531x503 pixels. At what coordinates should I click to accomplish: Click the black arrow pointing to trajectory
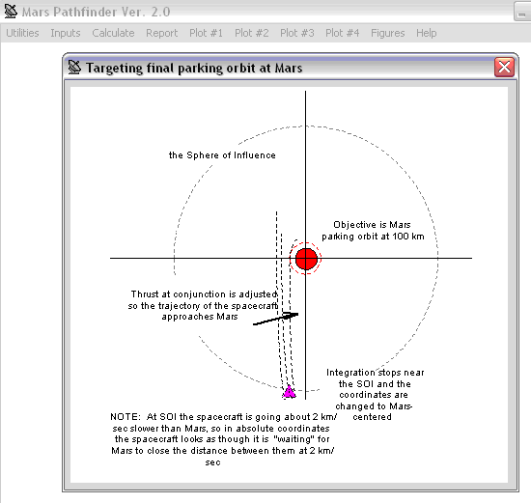click(276, 319)
